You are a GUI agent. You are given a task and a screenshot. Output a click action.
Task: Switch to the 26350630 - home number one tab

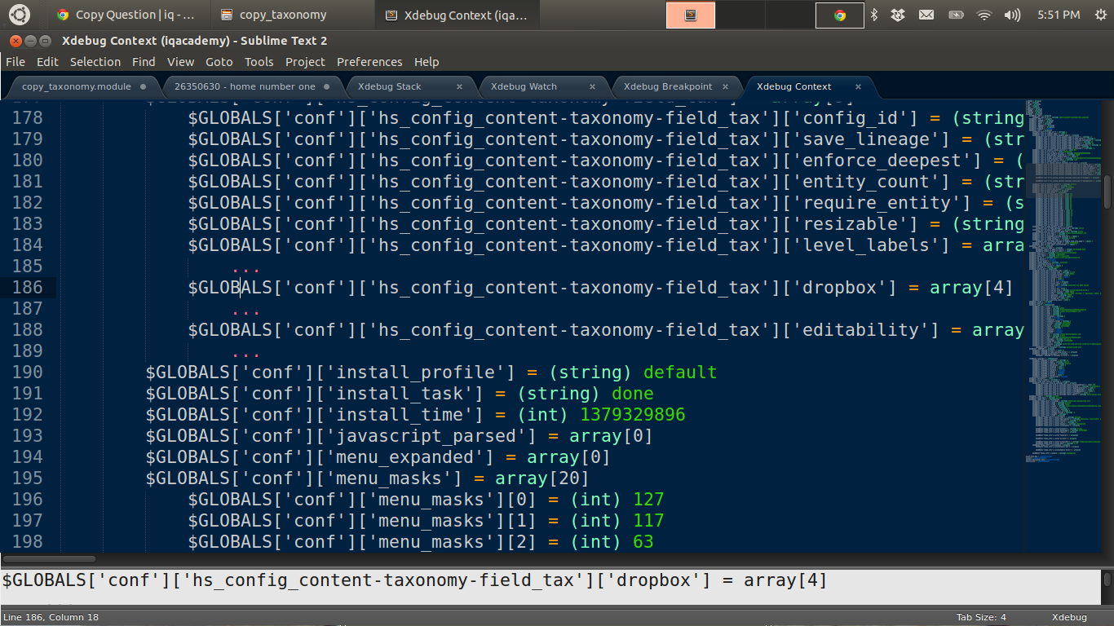point(251,86)
